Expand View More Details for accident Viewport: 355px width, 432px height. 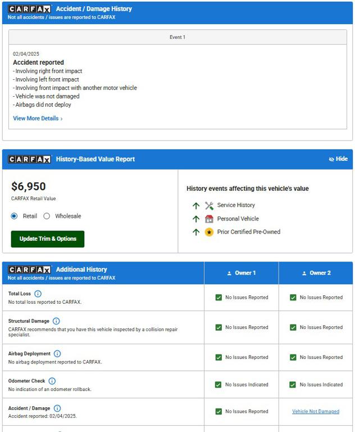coord(38,118)
